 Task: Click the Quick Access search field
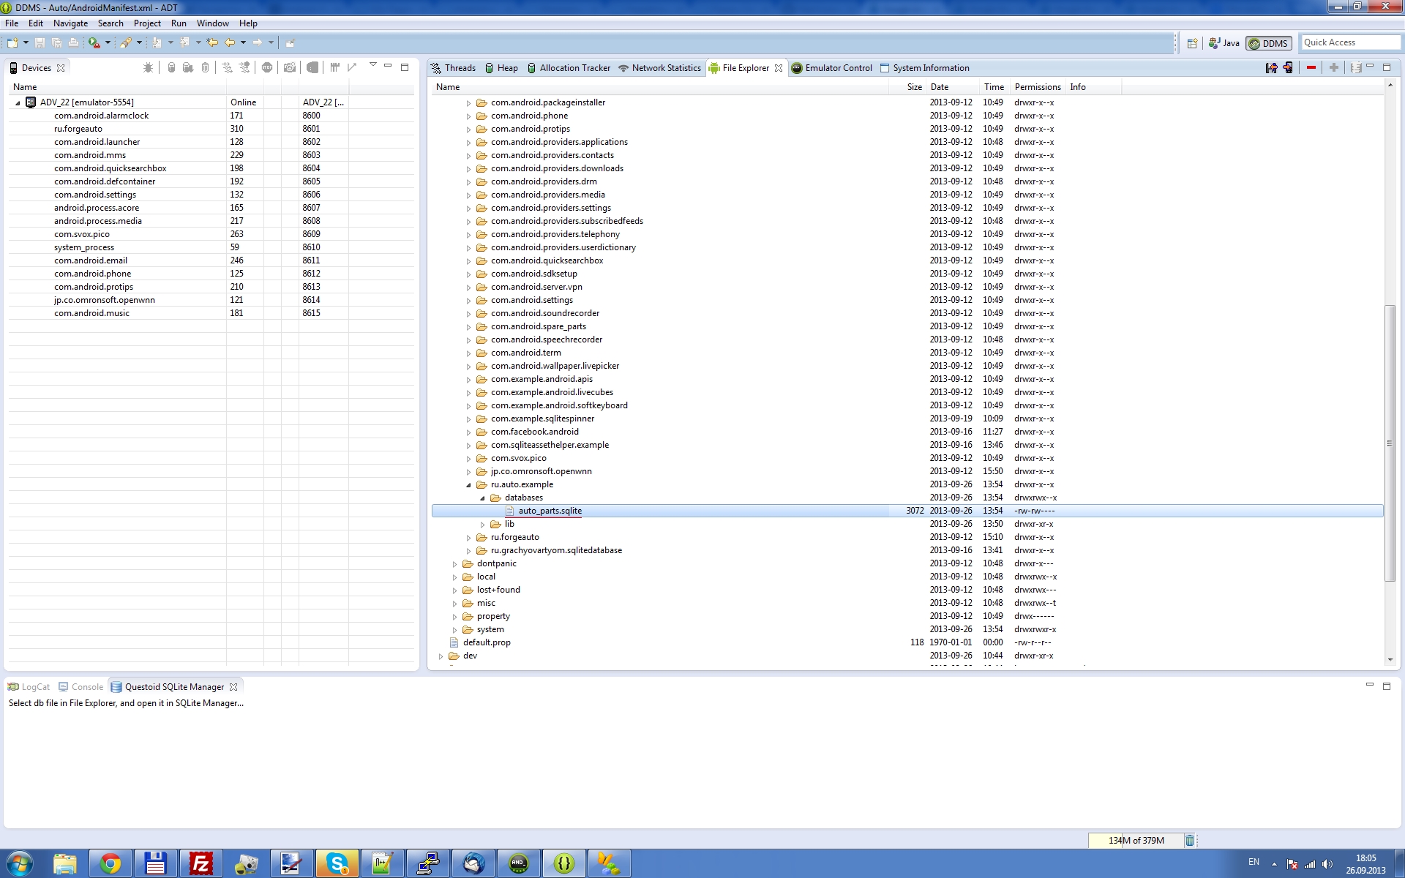click(1349, 42)
